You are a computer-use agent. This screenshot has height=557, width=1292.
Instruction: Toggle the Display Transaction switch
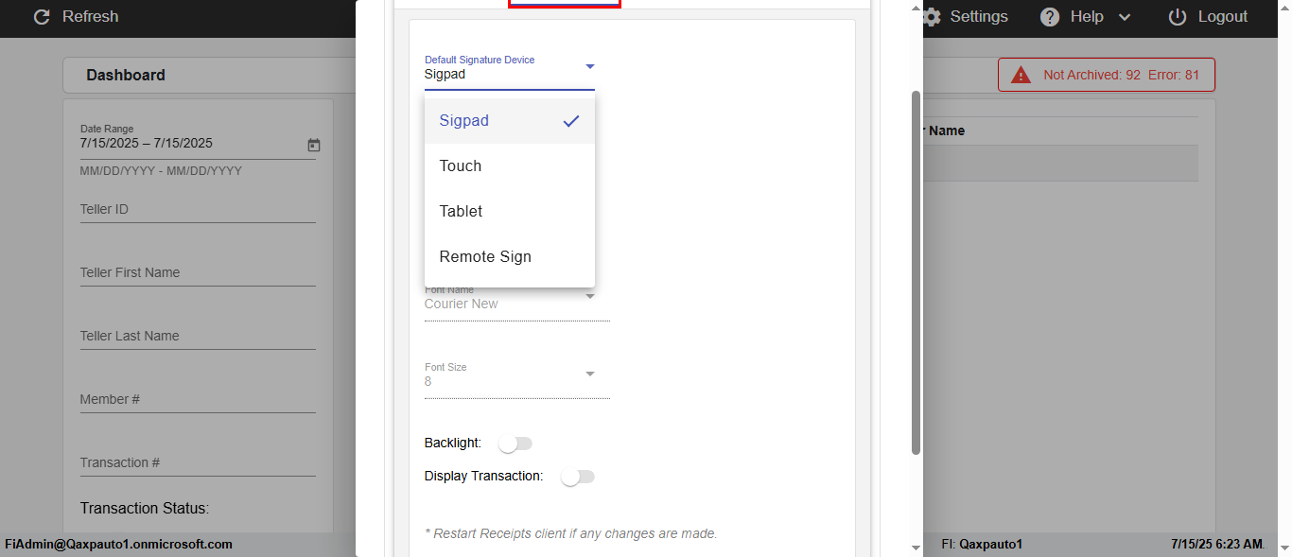pyautogui.click(x=577, y=477)
